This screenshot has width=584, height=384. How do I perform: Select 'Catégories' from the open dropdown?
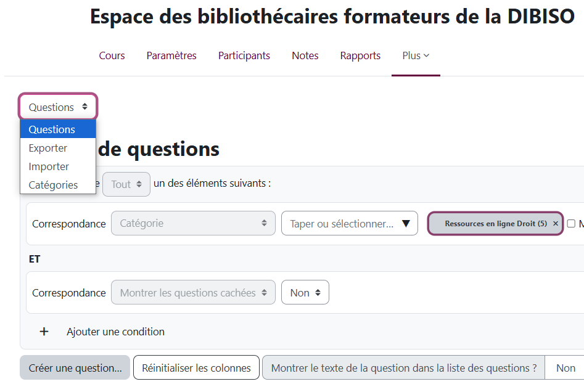click(x=53, y=185)
